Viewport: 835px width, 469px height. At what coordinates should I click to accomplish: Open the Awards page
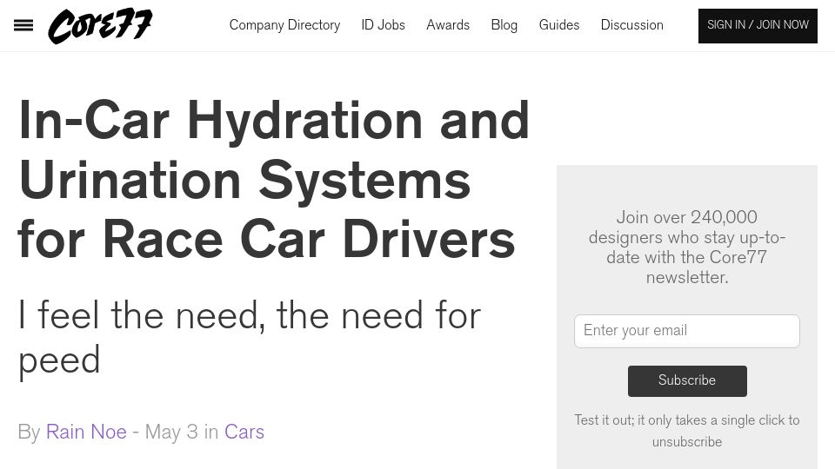(x=448, y=25)
